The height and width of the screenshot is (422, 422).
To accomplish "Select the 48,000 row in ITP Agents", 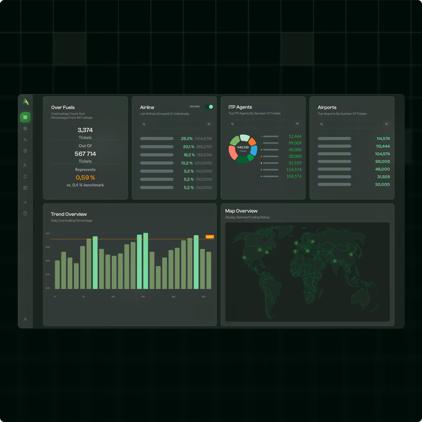I will [281, 150].
